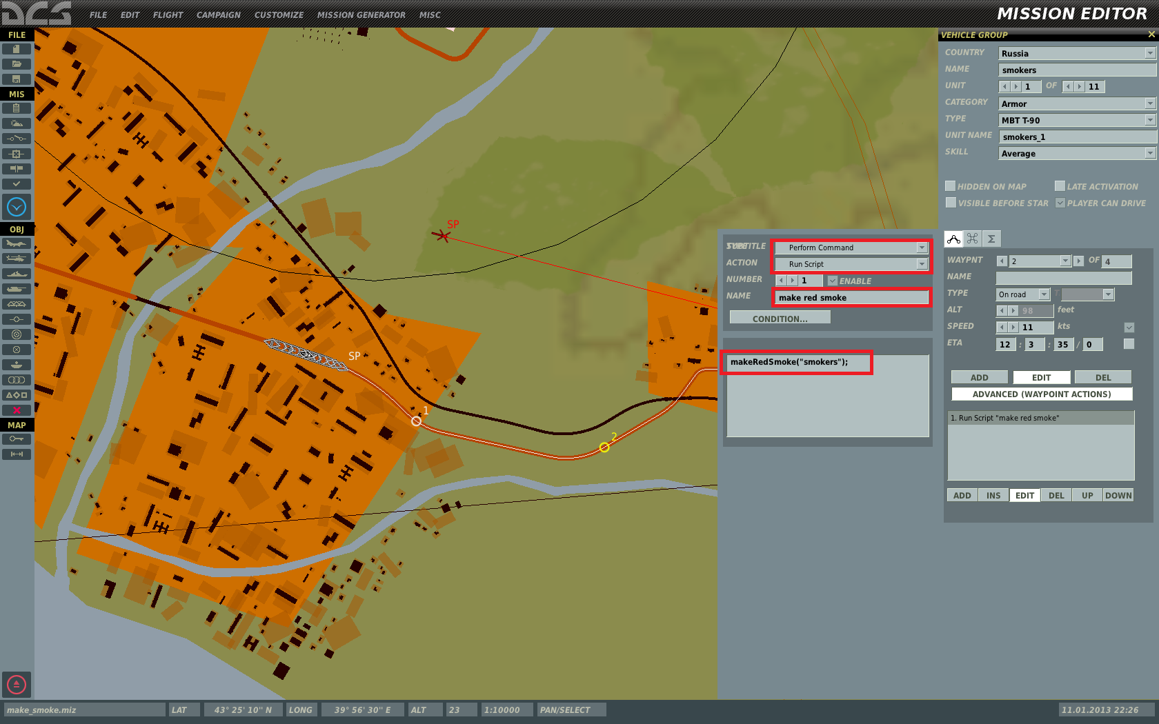Click the key icon in the MAP section
1159x724 pixels.
(x=17, y=439)
